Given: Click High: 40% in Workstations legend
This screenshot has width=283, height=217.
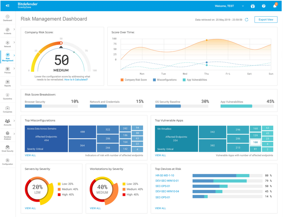Looking at the screenshot, I should coord(131,195).
